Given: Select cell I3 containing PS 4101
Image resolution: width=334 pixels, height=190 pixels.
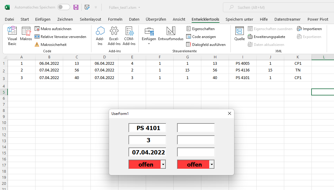Looking at the screenshot, I should click(x=243, y=78).
